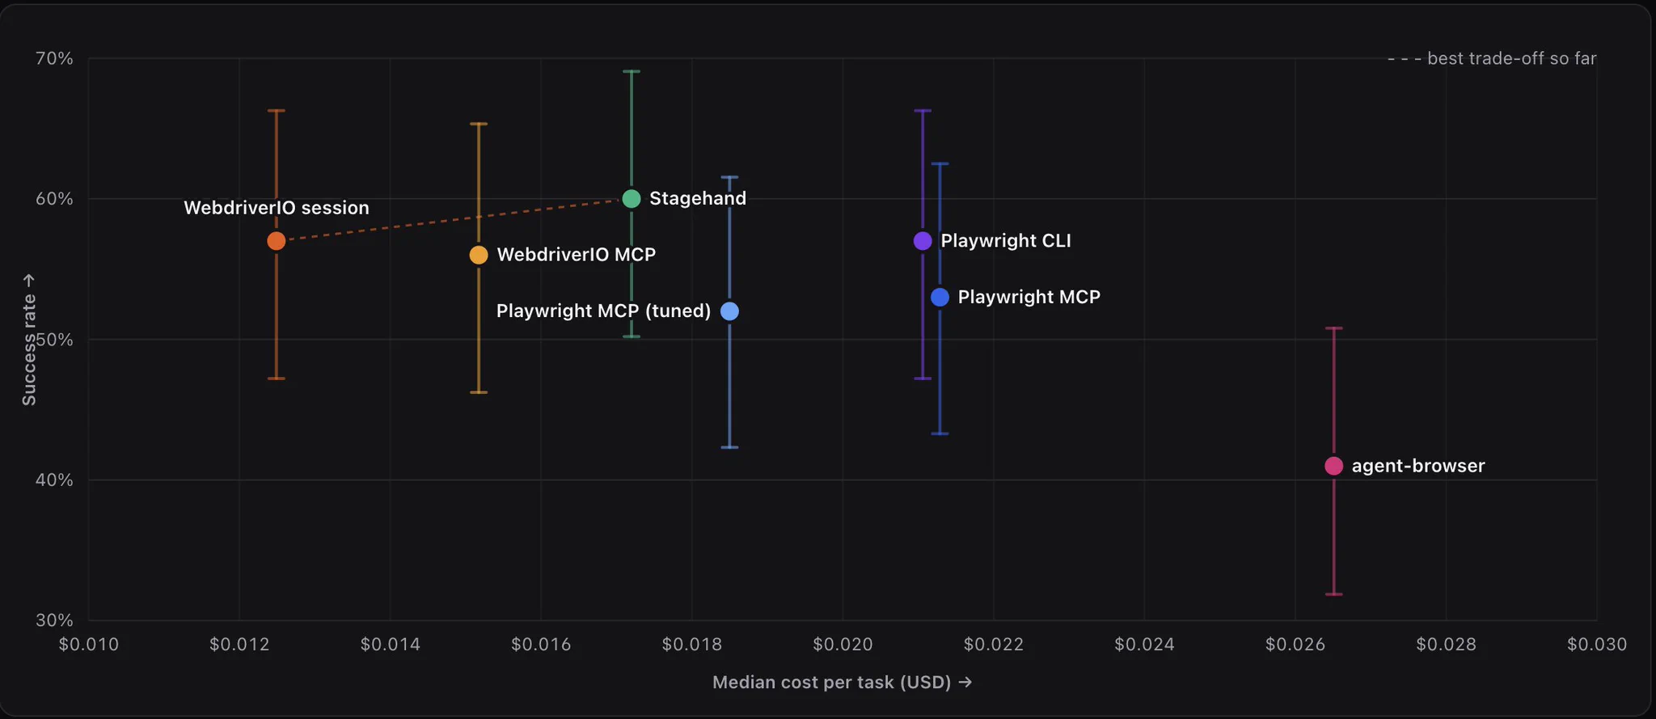Click the 70% y-axis tick label
The height and width of the screenshot is (719, 1656).
click(54, 58)
